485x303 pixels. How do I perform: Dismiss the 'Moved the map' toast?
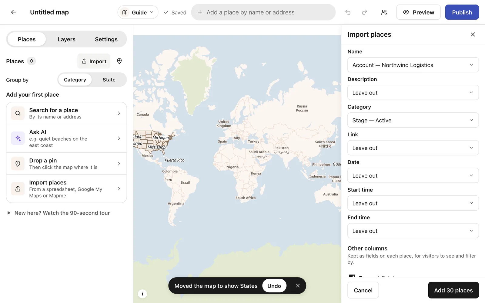click(298, 286)
